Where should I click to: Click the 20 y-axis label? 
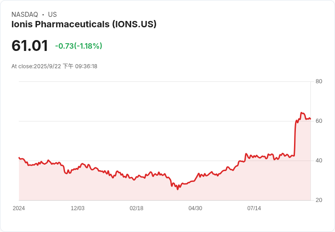point(319,200)
